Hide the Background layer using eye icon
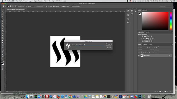The width and height of the screenshot is (177, 99). point(139,56)
